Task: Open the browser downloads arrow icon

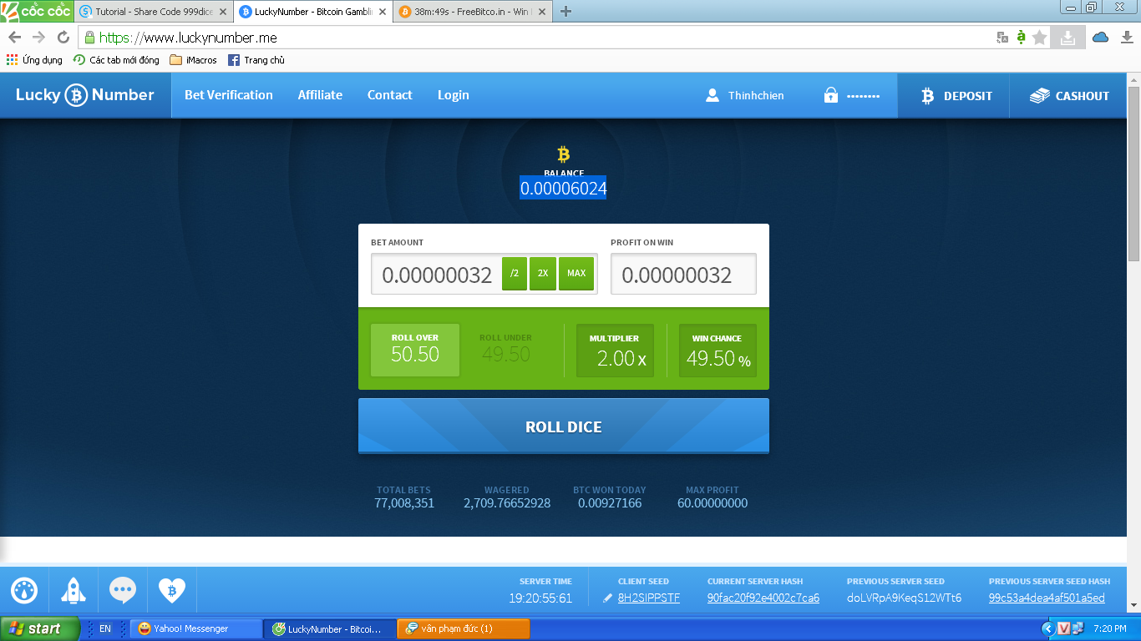Action: pos(1127,38)
